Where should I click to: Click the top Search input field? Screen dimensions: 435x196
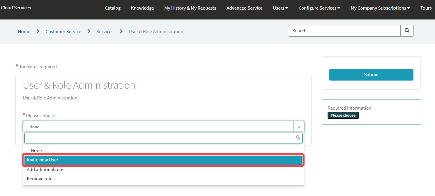(344, 31)
